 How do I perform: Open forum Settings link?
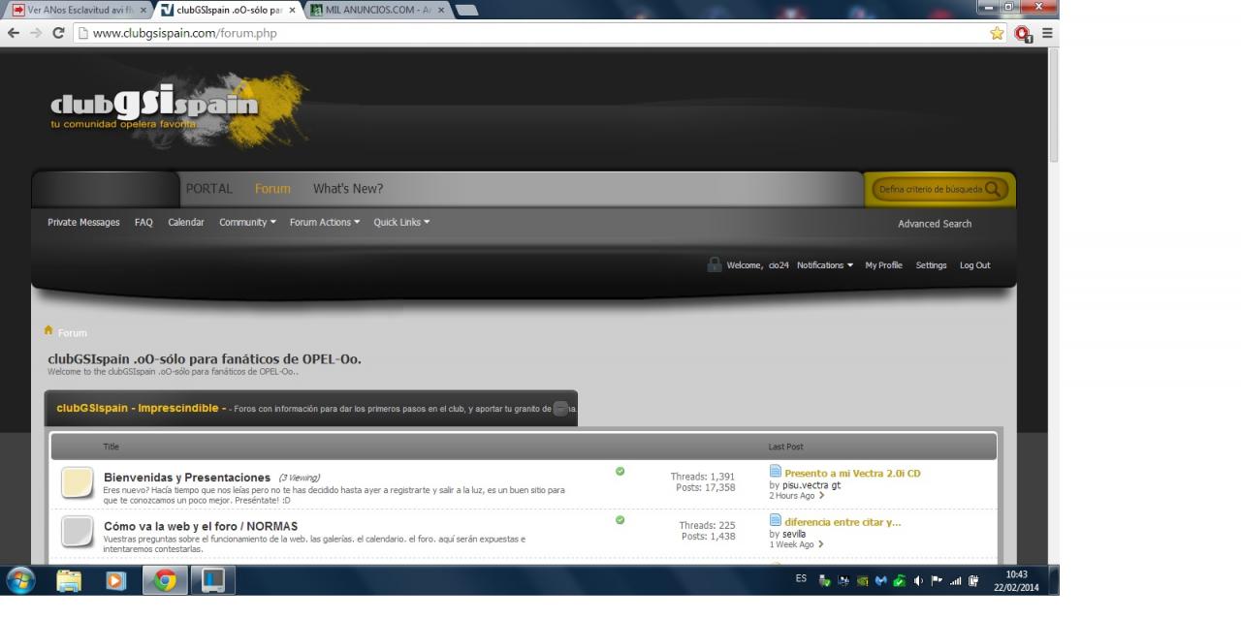click(931, 265)
